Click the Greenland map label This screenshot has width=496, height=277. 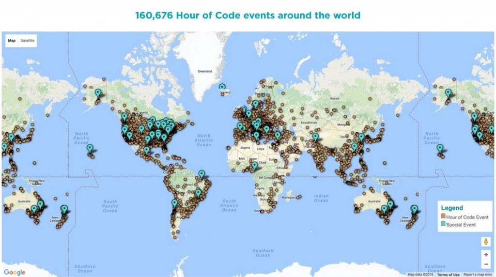(x=205, y=71)
